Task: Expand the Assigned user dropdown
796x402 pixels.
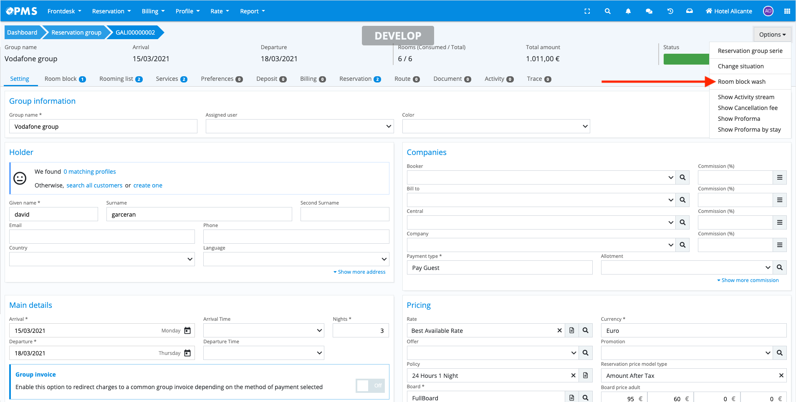Action: pyautogui.click(x=300, y=127)
